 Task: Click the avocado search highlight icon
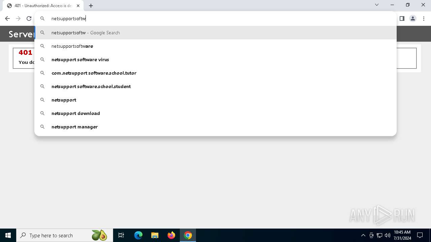(x=99, y=235)
